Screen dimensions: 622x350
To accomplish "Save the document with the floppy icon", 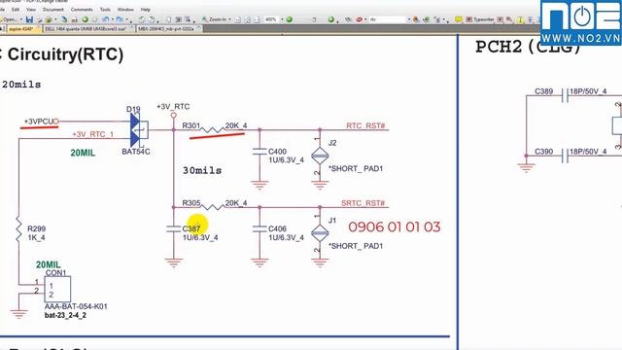I will pos(29,19).
